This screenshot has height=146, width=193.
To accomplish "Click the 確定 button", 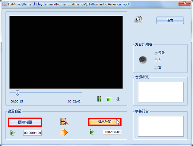I will pyautogui.click(x=170, y=20).
